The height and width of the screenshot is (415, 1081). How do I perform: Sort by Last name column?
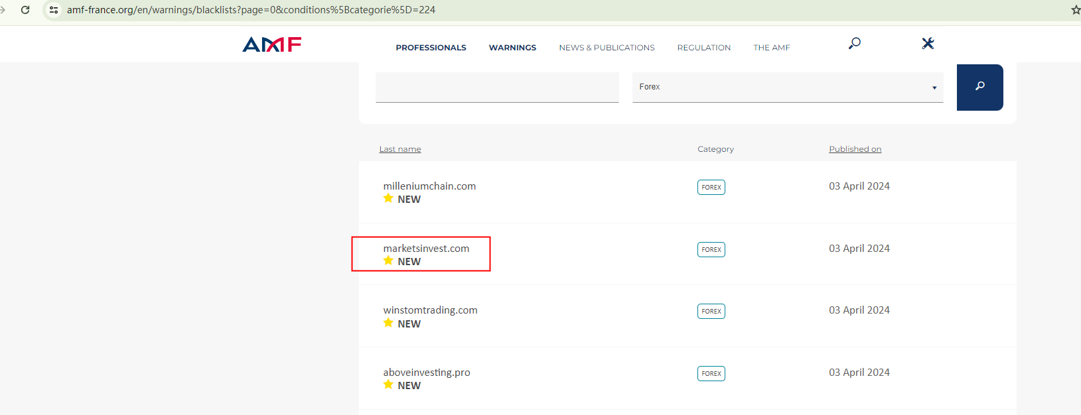coord(400,149)
